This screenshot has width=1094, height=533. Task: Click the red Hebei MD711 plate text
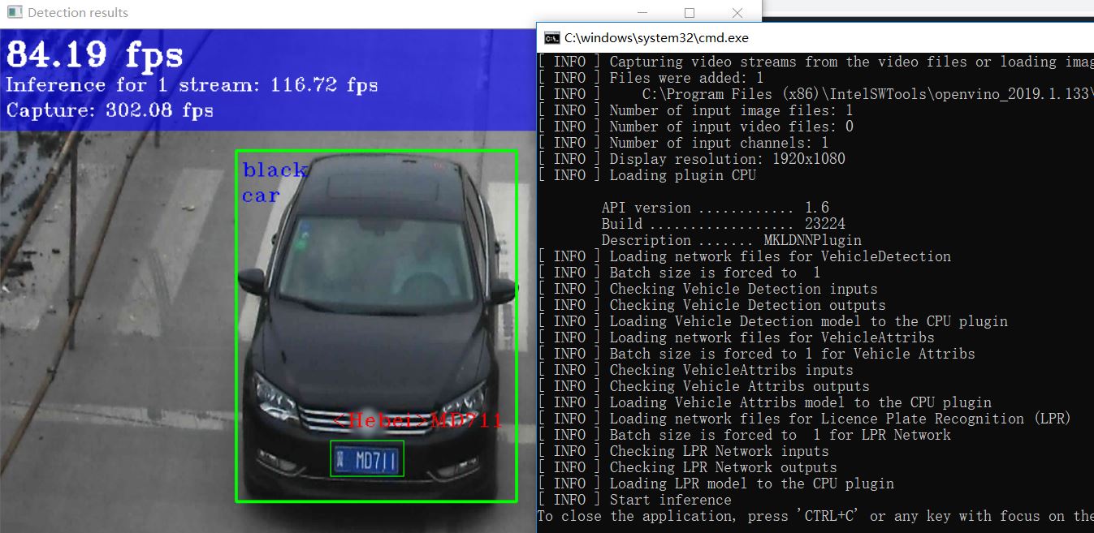pyautogui.click(x=418, y=420)
